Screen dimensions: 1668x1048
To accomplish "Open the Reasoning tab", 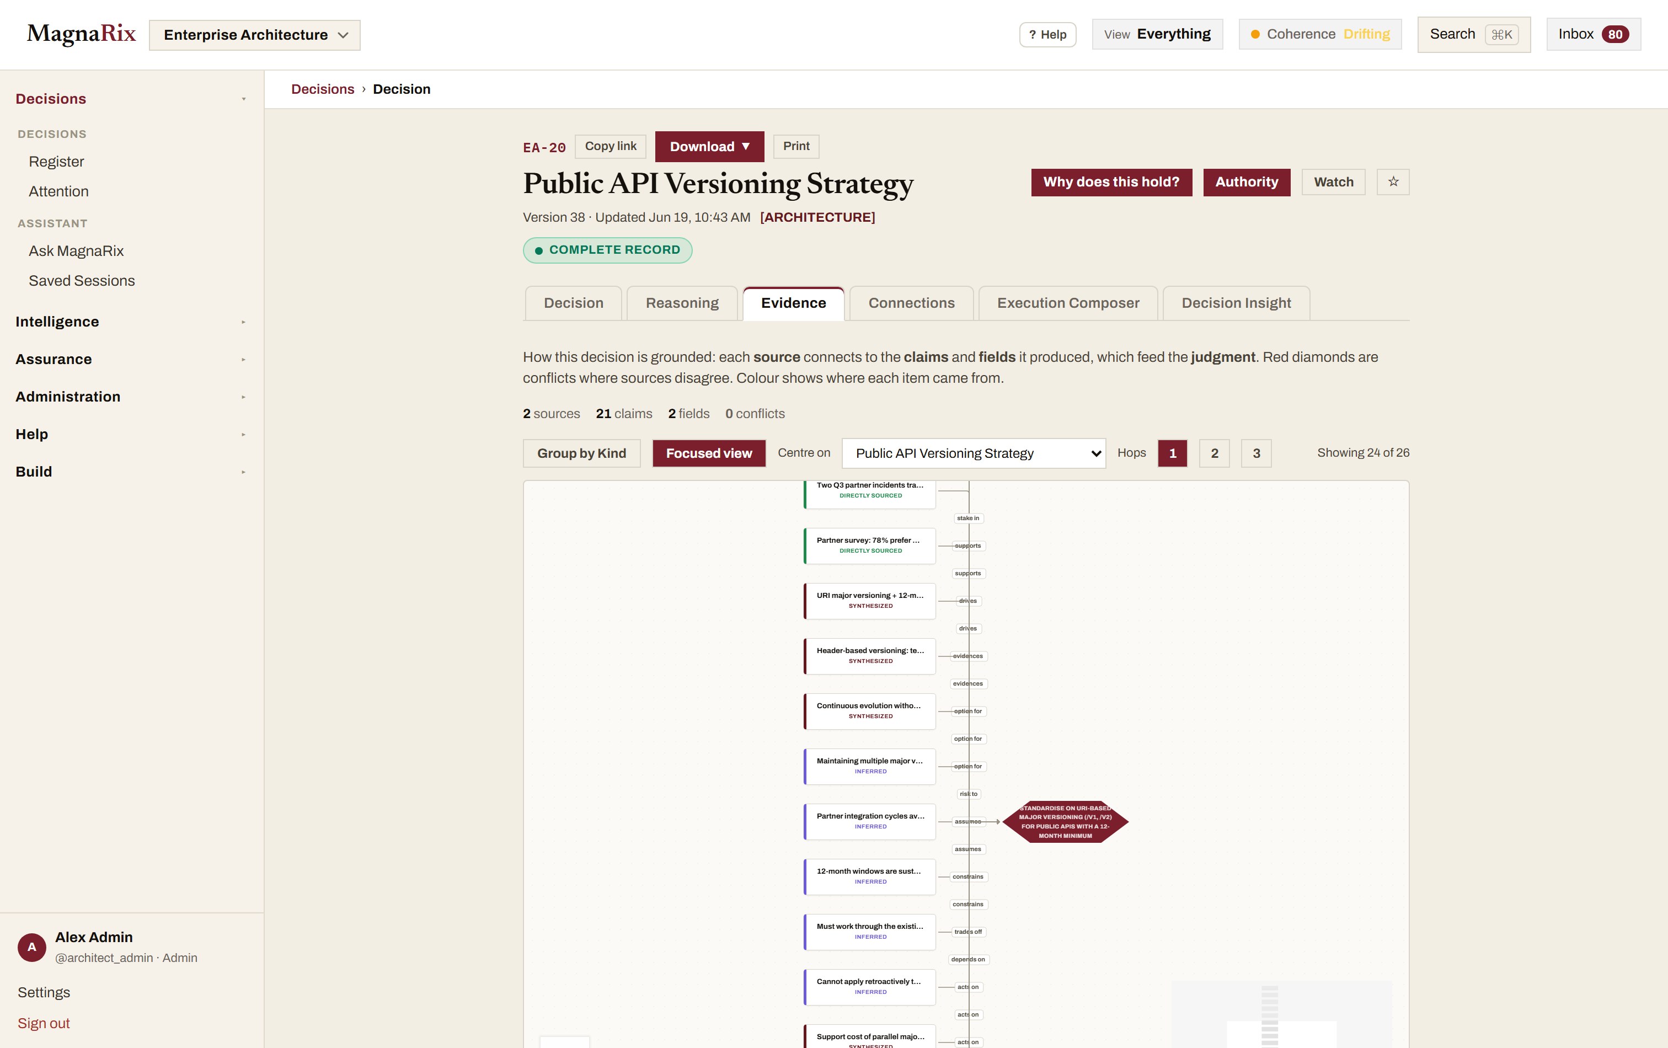I will click(x=682, y=303).
